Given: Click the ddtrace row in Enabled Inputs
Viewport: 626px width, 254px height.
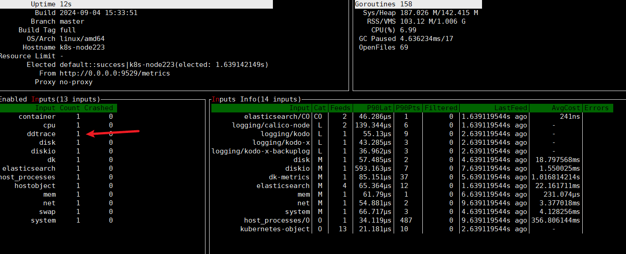Looking at the screenshot, I should 41,134.
